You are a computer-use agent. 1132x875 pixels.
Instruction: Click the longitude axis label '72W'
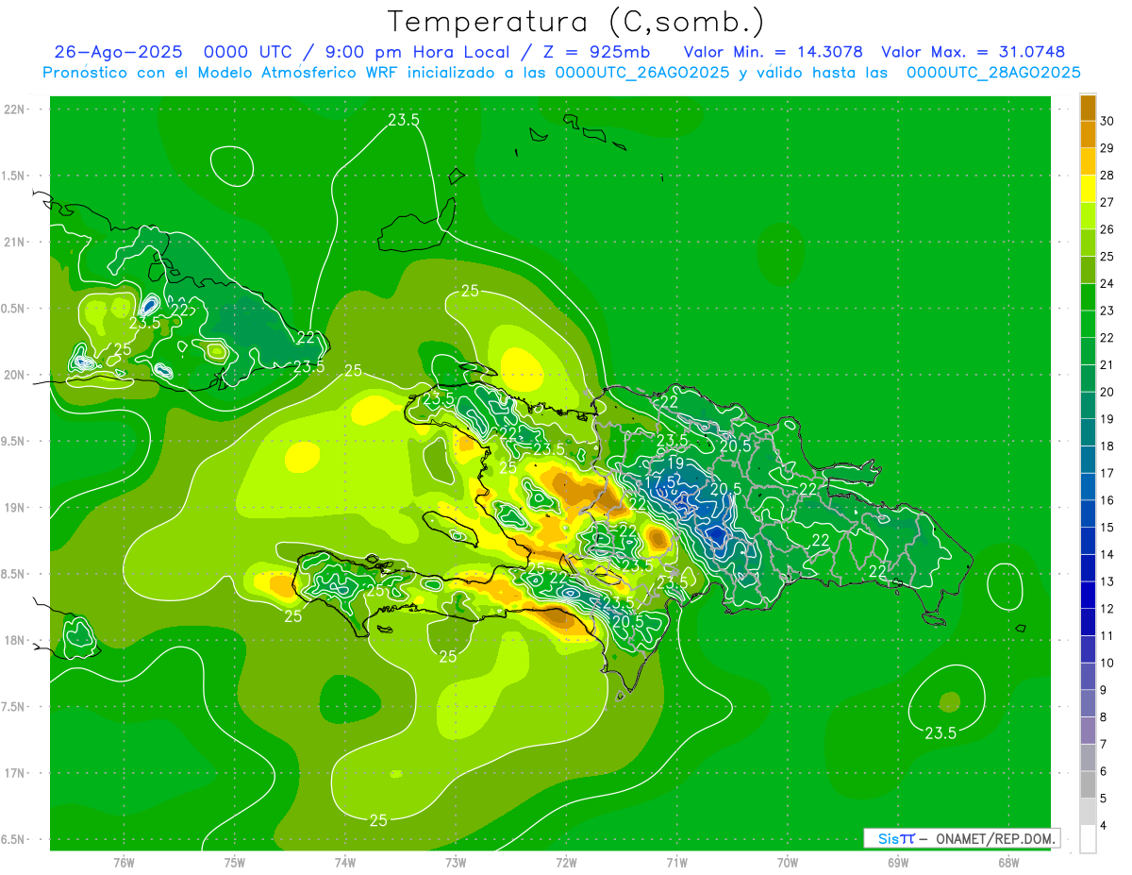[x=566, y=862]
